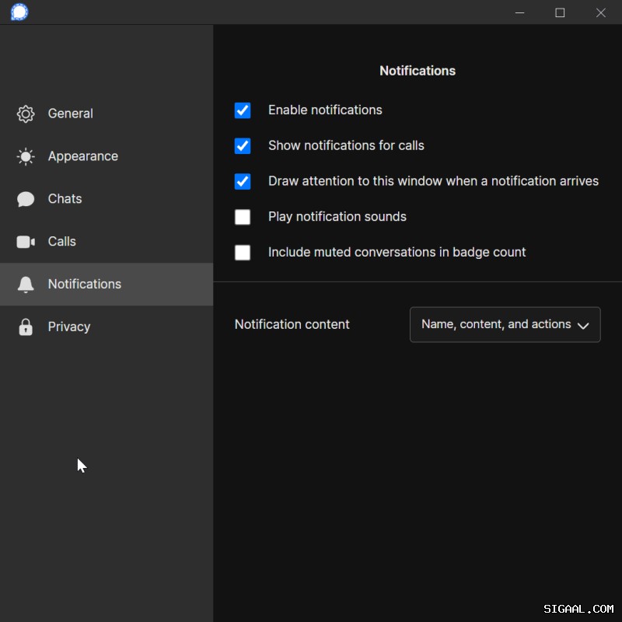Select the Privacy settings label
The height and width of the screenshot is (622, 622).
pyautogui.click(x=69, y=327)
